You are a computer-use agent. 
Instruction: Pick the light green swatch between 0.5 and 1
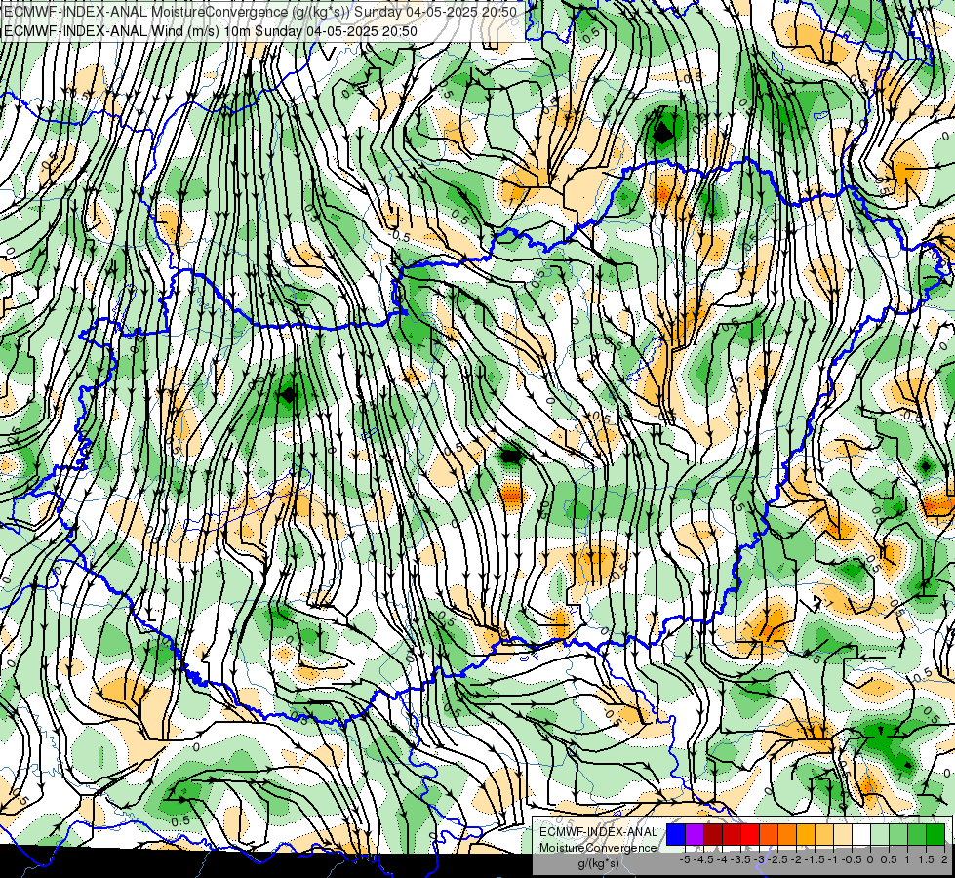(898, 834)
